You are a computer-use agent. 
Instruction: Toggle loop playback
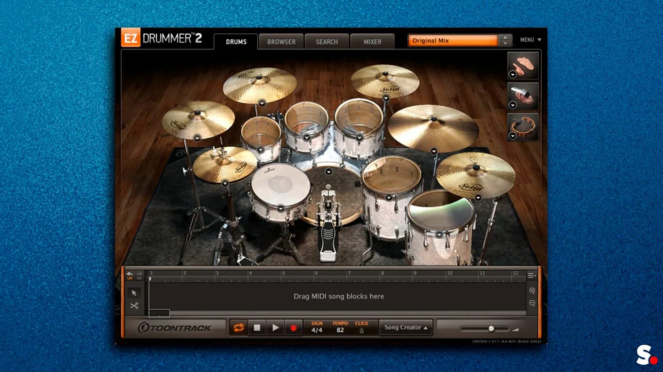238,328
